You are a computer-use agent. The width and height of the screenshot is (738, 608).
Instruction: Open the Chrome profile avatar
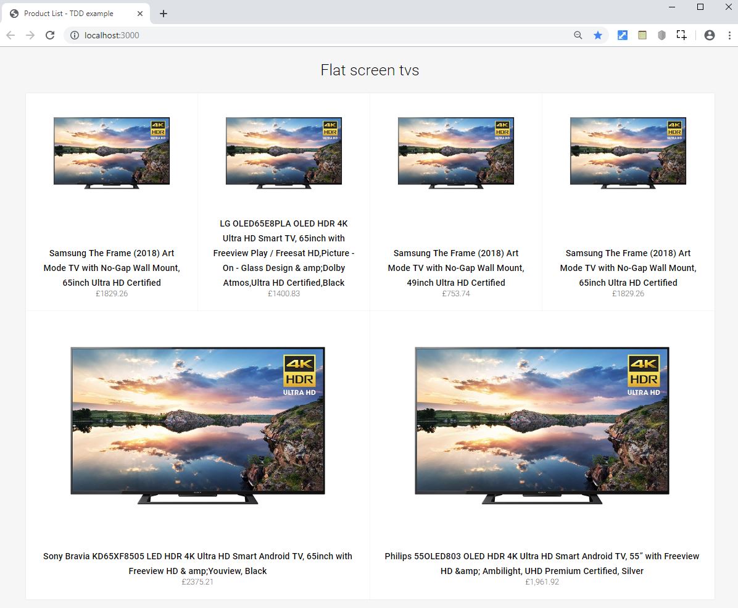709,35
